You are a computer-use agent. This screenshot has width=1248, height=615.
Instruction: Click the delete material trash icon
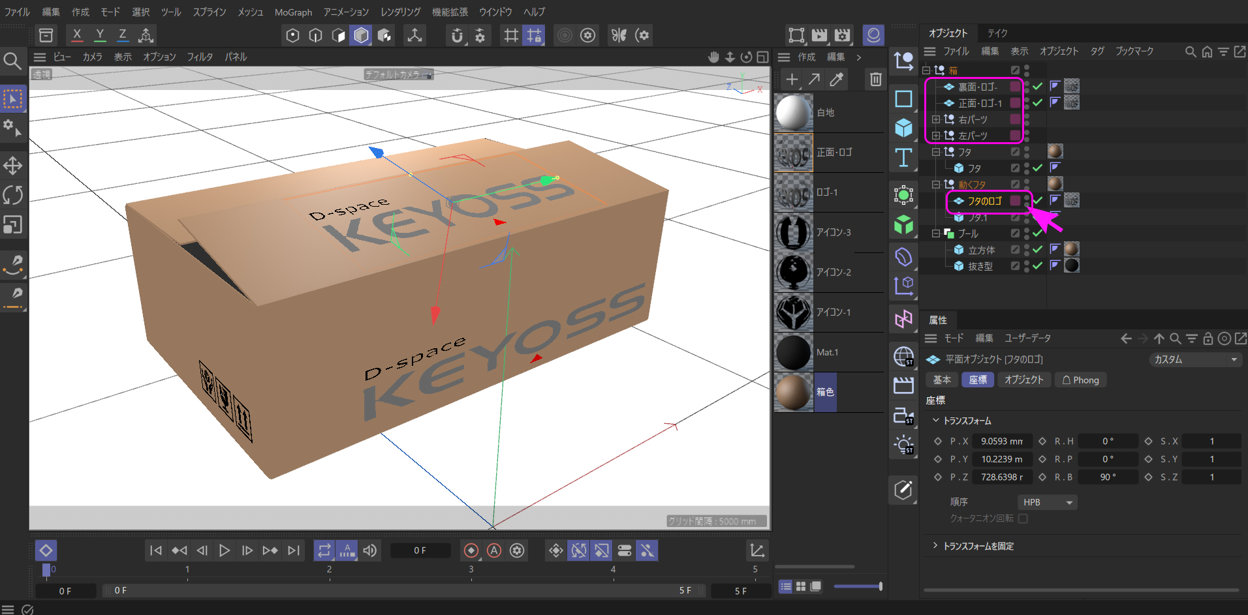tap(875, 80)
